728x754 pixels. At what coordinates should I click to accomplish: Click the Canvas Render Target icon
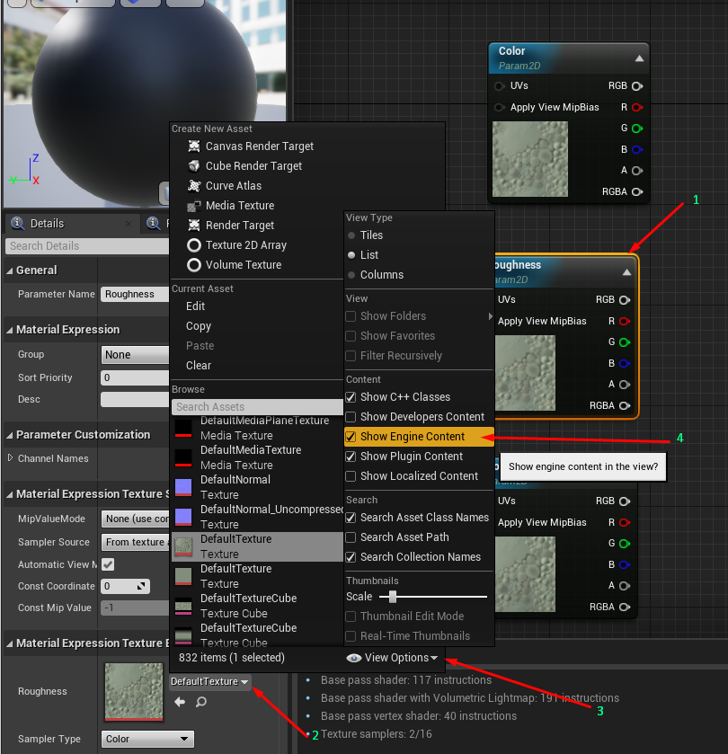[194, 146]
